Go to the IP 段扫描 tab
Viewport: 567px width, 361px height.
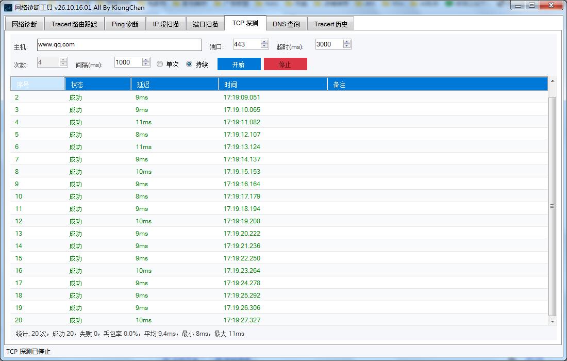pyautogui.click(x=165, y=24)
